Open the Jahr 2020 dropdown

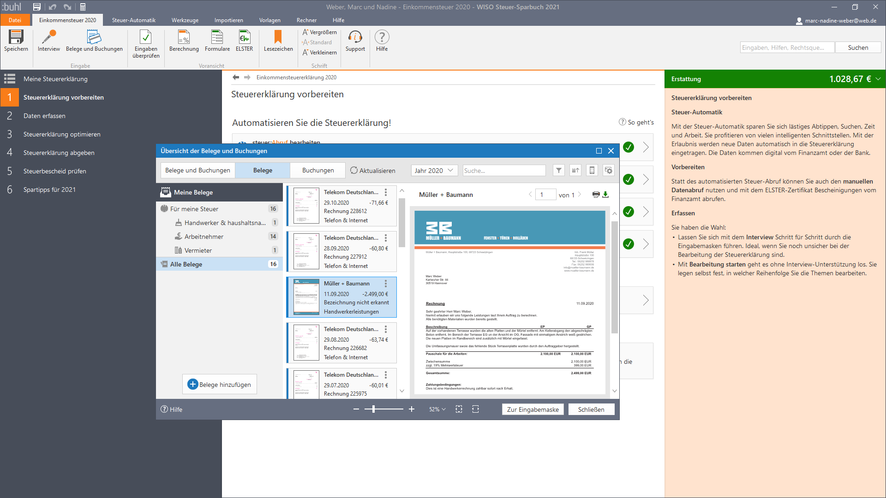[x=434, y=171]
